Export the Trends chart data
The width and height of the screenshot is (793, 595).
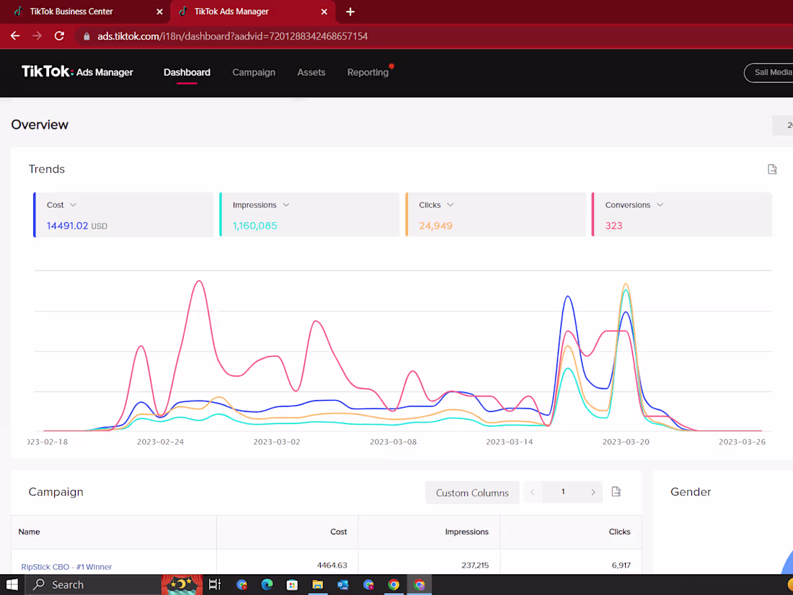coord(772,169)
